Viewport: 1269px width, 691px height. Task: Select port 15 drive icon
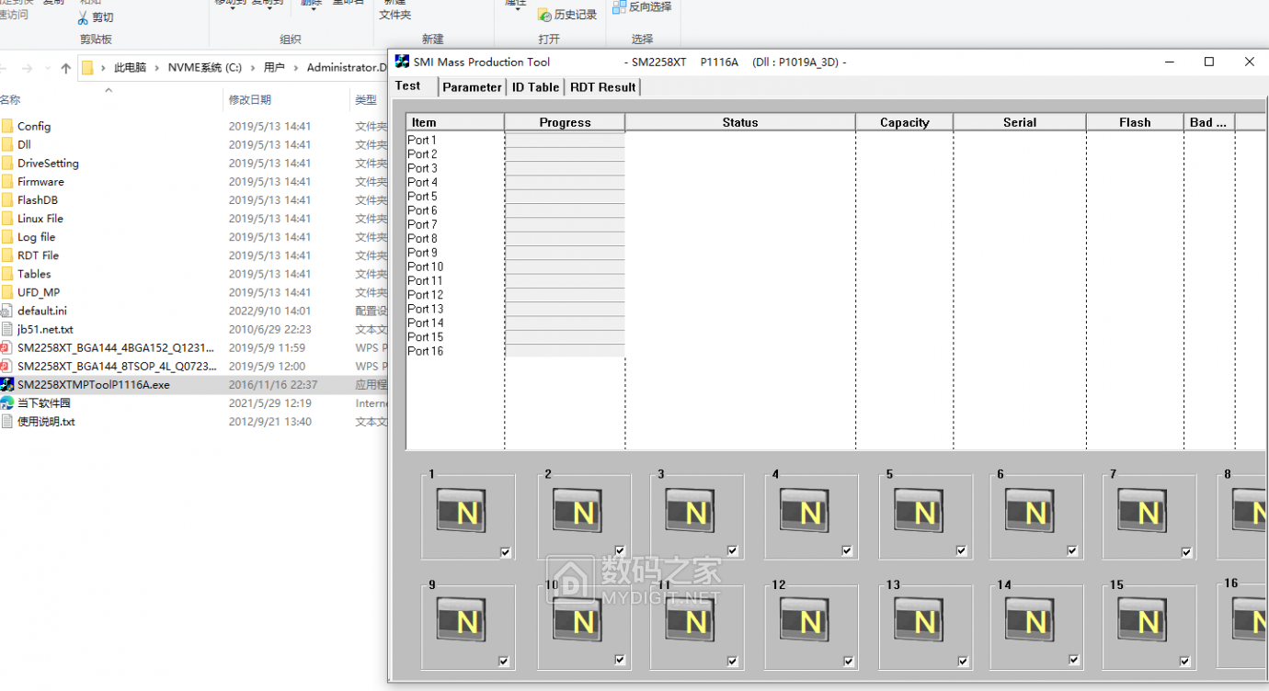1142,620
